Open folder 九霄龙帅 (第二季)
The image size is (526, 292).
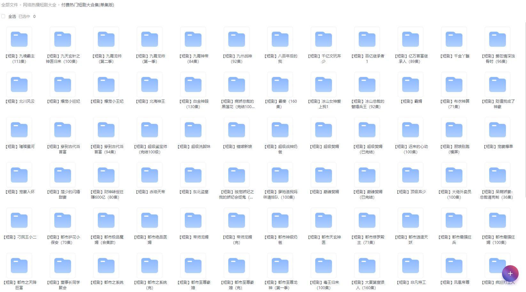[x=106, y=39]
